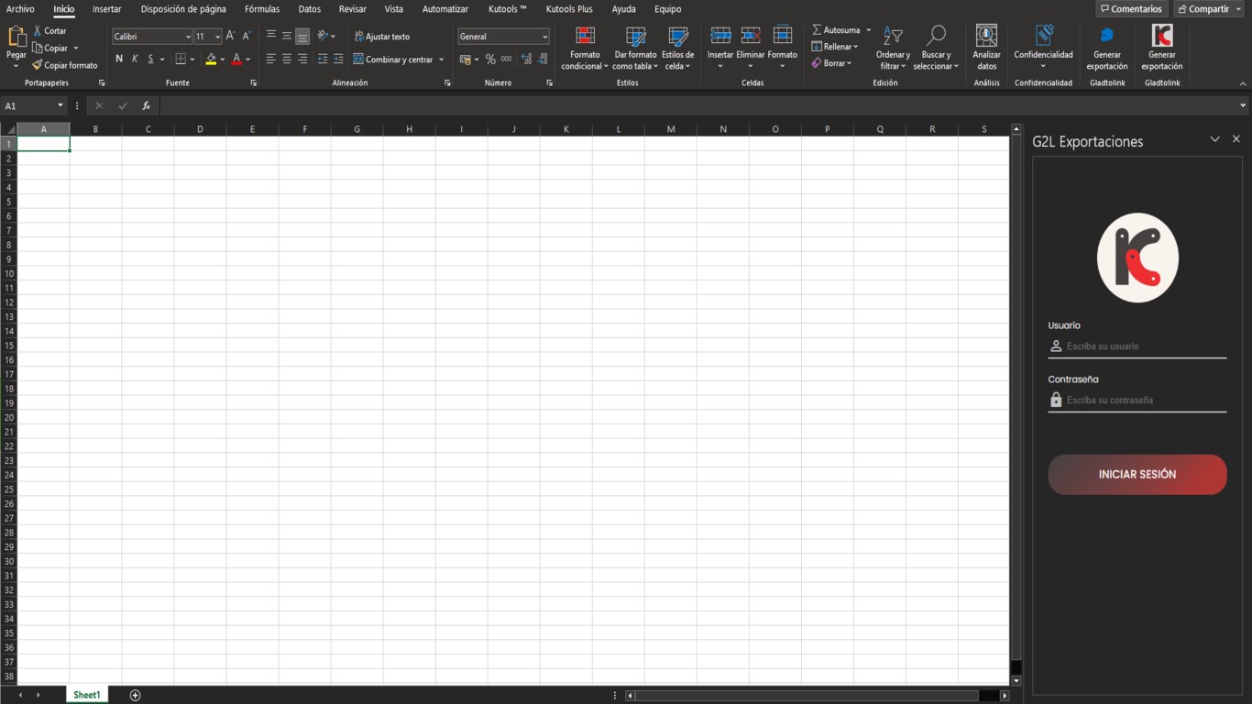Image resolution: width=1252 pixels, height=704 pixels.
Task: Open the Rellenar menu button
Action: [835, 47]
